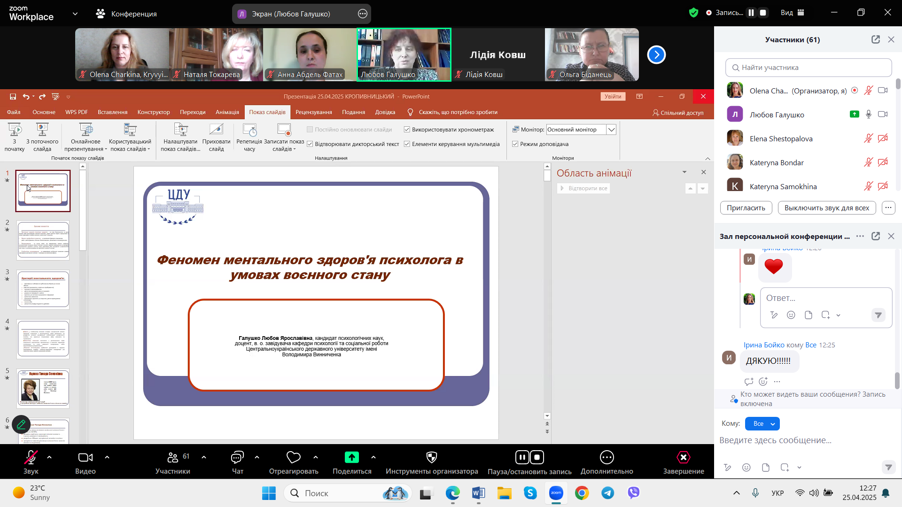Click the red End meeting icon

point(683,457)
